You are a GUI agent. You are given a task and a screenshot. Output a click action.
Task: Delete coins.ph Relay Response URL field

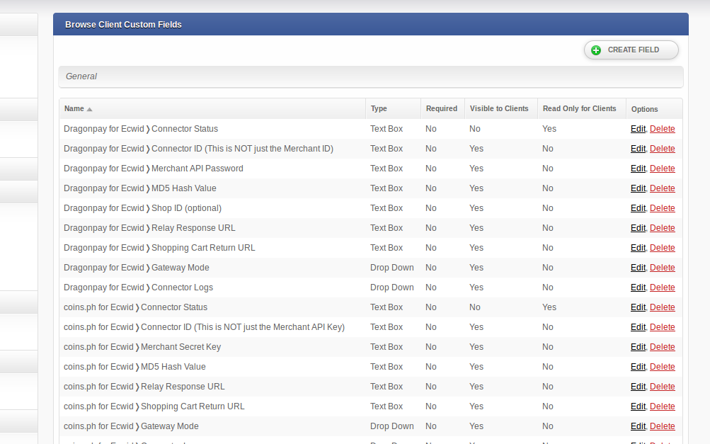pos(662,387)
